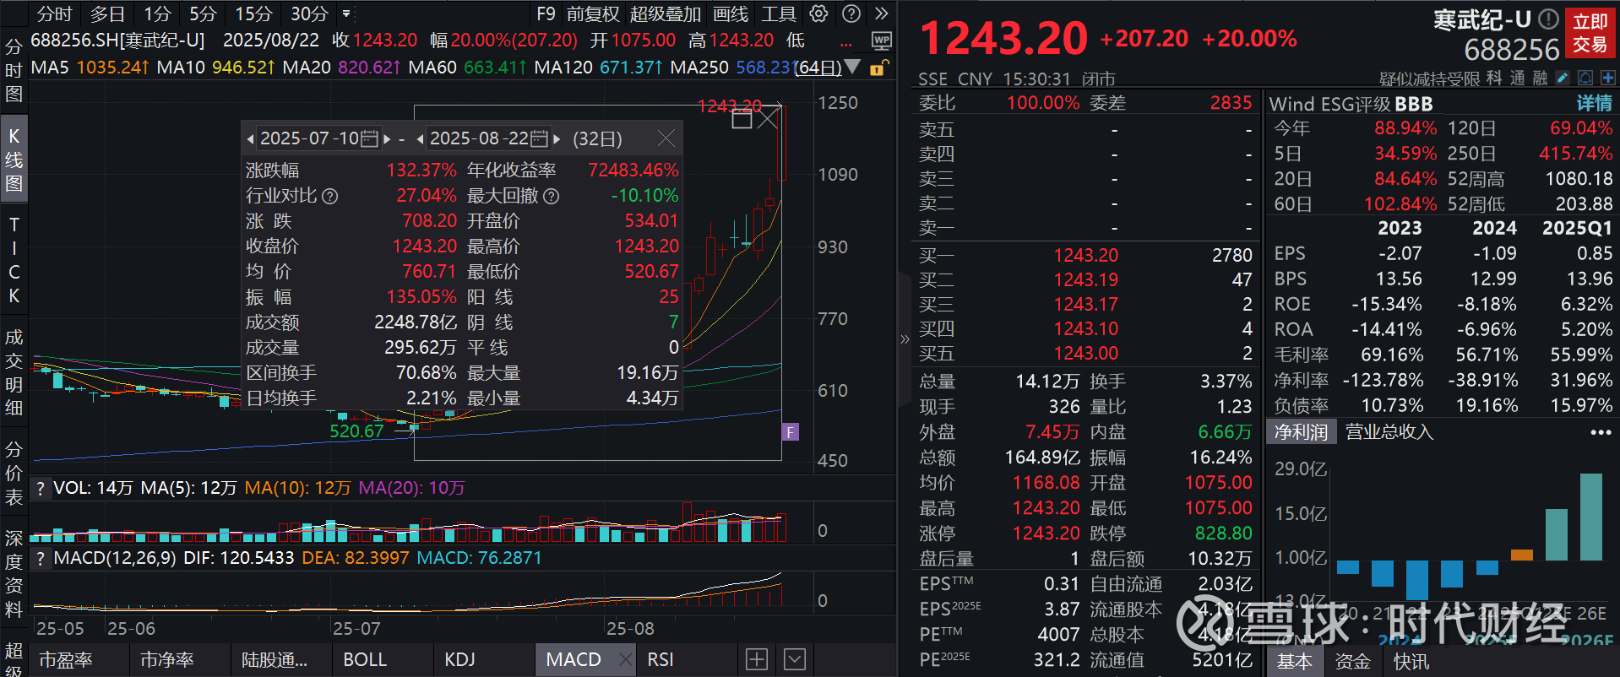Open the period dropdown arrow after 30分
The height and width of the screenshot is (677, 1620).
pyautogui.click(x=346, y=14)
